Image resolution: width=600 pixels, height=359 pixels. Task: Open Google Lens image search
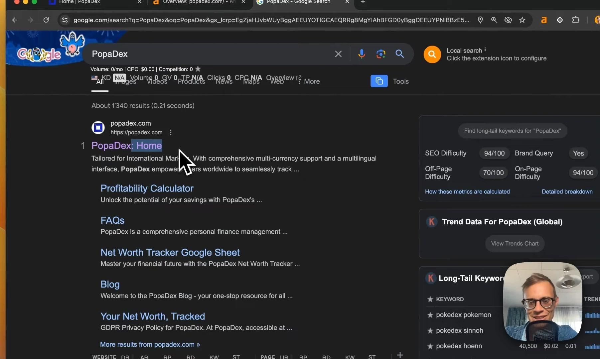point(381,54)
